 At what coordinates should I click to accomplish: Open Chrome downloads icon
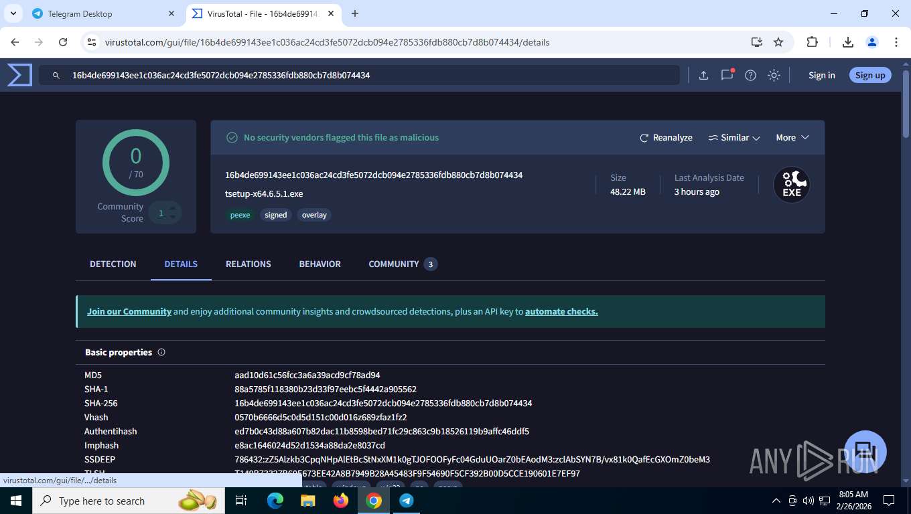848,42
